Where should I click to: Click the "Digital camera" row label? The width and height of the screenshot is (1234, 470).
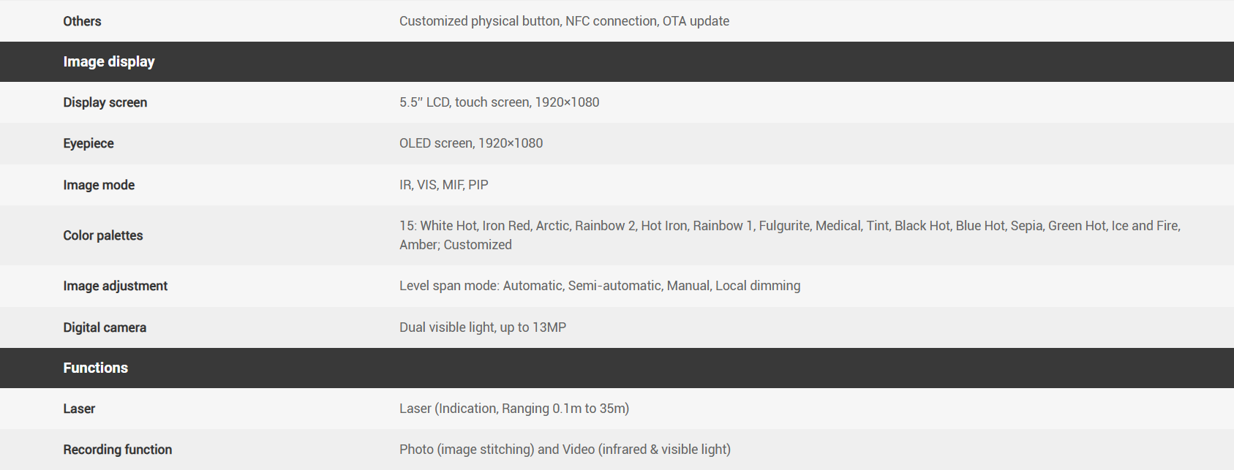coord(105,327)
